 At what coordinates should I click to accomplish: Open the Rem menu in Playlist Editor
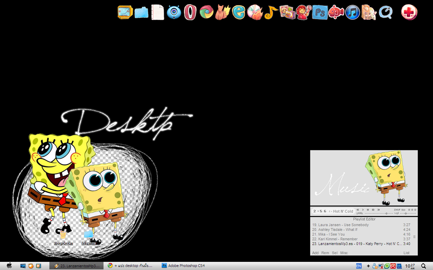[x=325, y=253]
